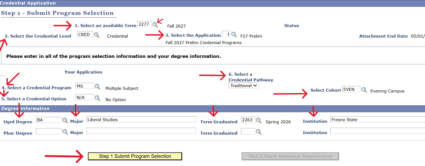
Task: Click the Ugrd Degree field with BA
Action: [49, 120]
